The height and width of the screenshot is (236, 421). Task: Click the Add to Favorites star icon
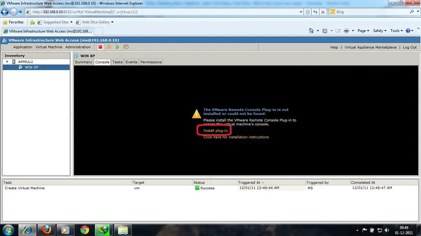coord(32,22)
